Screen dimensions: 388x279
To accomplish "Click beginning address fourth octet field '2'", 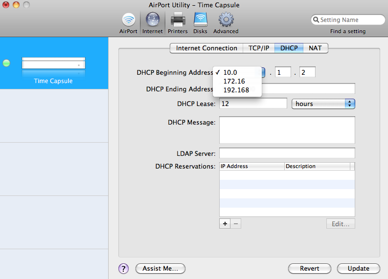I will point(307,72).
